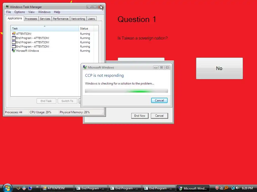Viewport: 257px width, 192px height.
Task: Select the ATTENTION! row text in task list
Action: click(24, 34)
